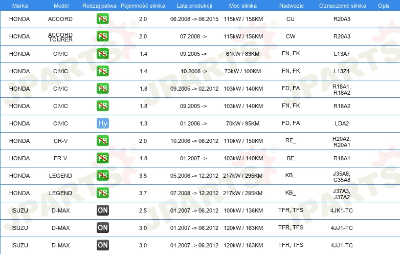Click the hybrid Hy icon for Civic 1.3
Screen dimensions: 400x254
click(102, 123)
